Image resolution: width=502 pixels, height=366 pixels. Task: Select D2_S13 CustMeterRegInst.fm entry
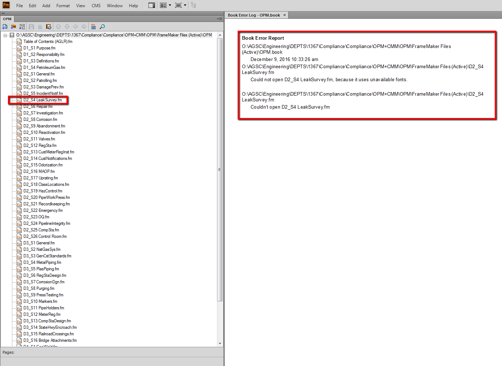[x=49, y=152]
